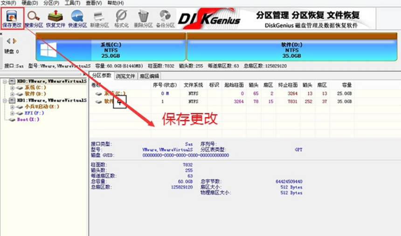Go to next disk with right arrow
The image size is (401, 236).
[x=14, y=41]
